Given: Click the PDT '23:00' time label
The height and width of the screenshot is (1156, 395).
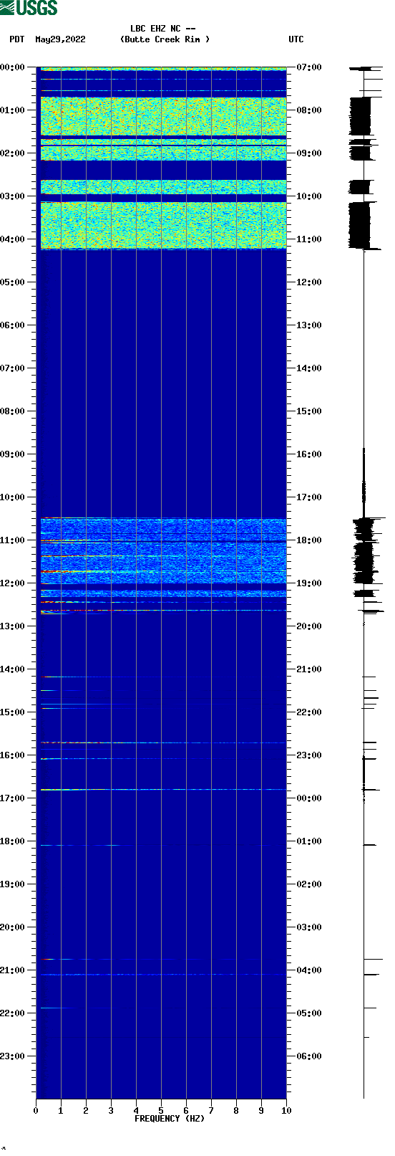Looking at the screenshot, I should (x=13, y=1056).
